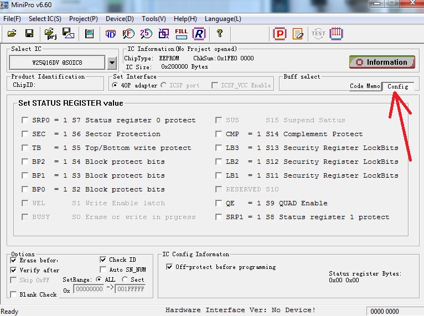Check the LB2 Security Register LockBits box
424x316 pixels.
coord(219,162)
